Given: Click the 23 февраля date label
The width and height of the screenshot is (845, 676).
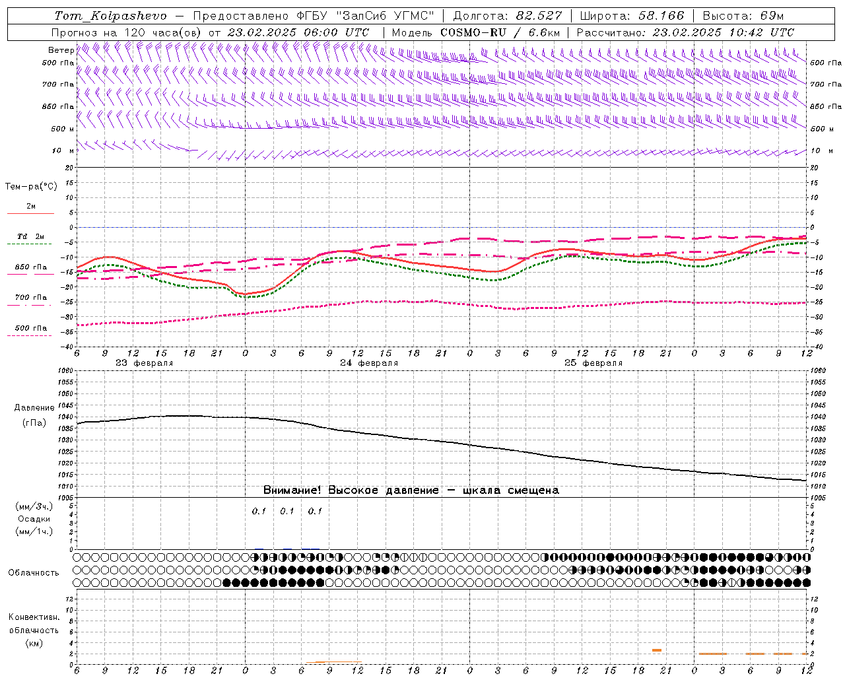Looking at the screenshot, I should [144, 363].
